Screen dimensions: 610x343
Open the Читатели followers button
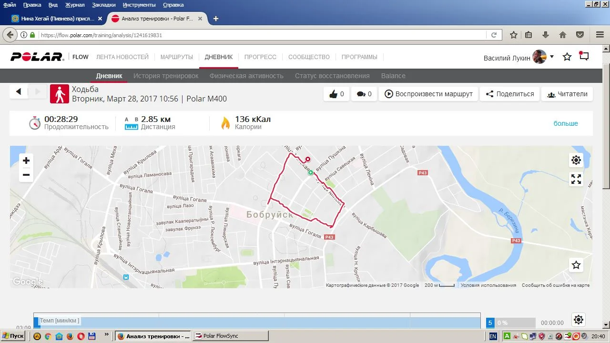[567, 94]
